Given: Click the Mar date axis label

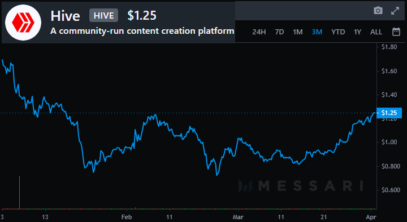Looking at the screenshot, I should (x=238, y=217).
